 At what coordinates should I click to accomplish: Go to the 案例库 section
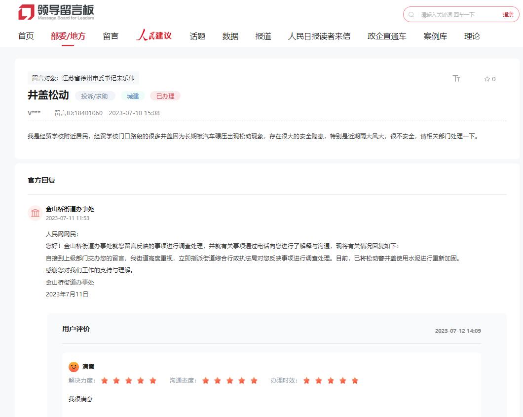click(x=435, y=36)
